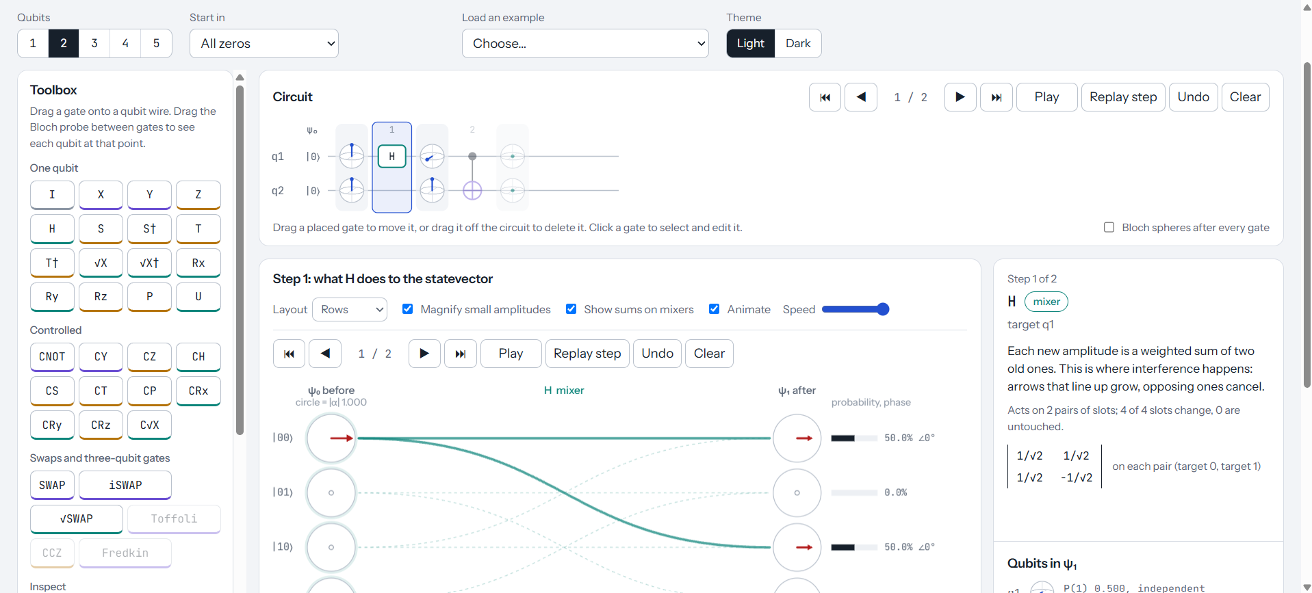Pick the Hadamard H gate in Toolbox
Screen dimensions: 1312x593
(52, 229)
